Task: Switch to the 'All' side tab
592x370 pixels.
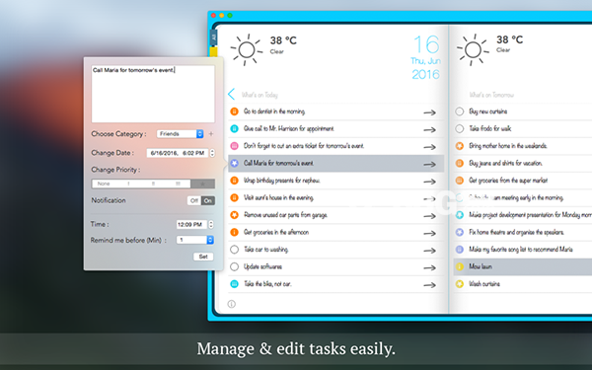Action: pos(213,37)
